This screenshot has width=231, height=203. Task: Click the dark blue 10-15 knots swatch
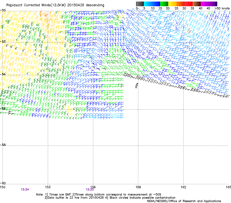pyautogui.click(x=156, y=4)
